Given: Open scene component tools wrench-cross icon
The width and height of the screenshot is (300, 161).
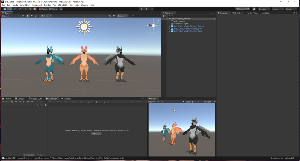Looking at the screenshot, I should 110,16.
